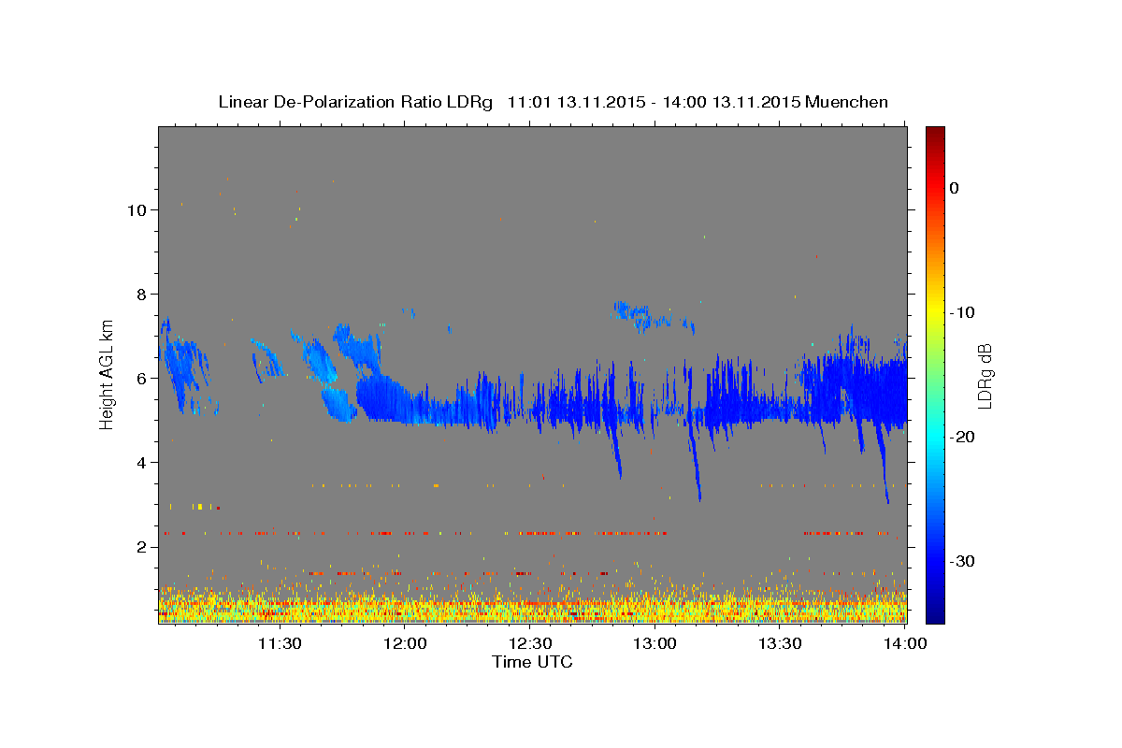Viewport: 1122px width, 748px height.
Task: Click the colorbar value -20
Action: [962, 437]
